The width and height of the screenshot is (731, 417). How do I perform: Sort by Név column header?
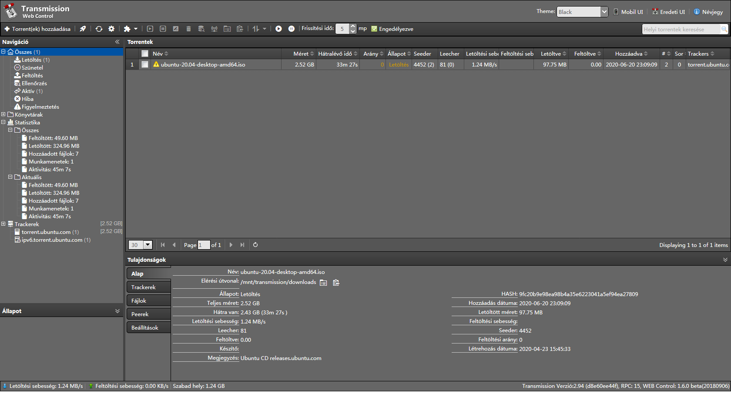click(x=216, y=53)
